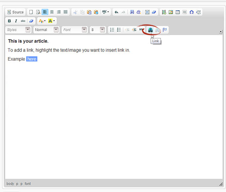
Task: Click the Insert Table icon
Action: click(x=177, y=12)
